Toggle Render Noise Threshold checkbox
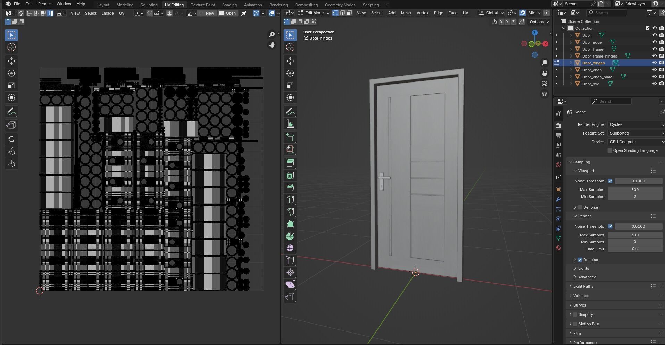The width and height of the screenshot is (665, 345). [610, 226]
